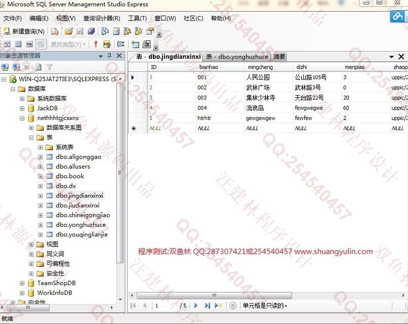This screenshot has width=408, height=324.
Task: Open the 文件(F) menu
Action: click(12, 18)
